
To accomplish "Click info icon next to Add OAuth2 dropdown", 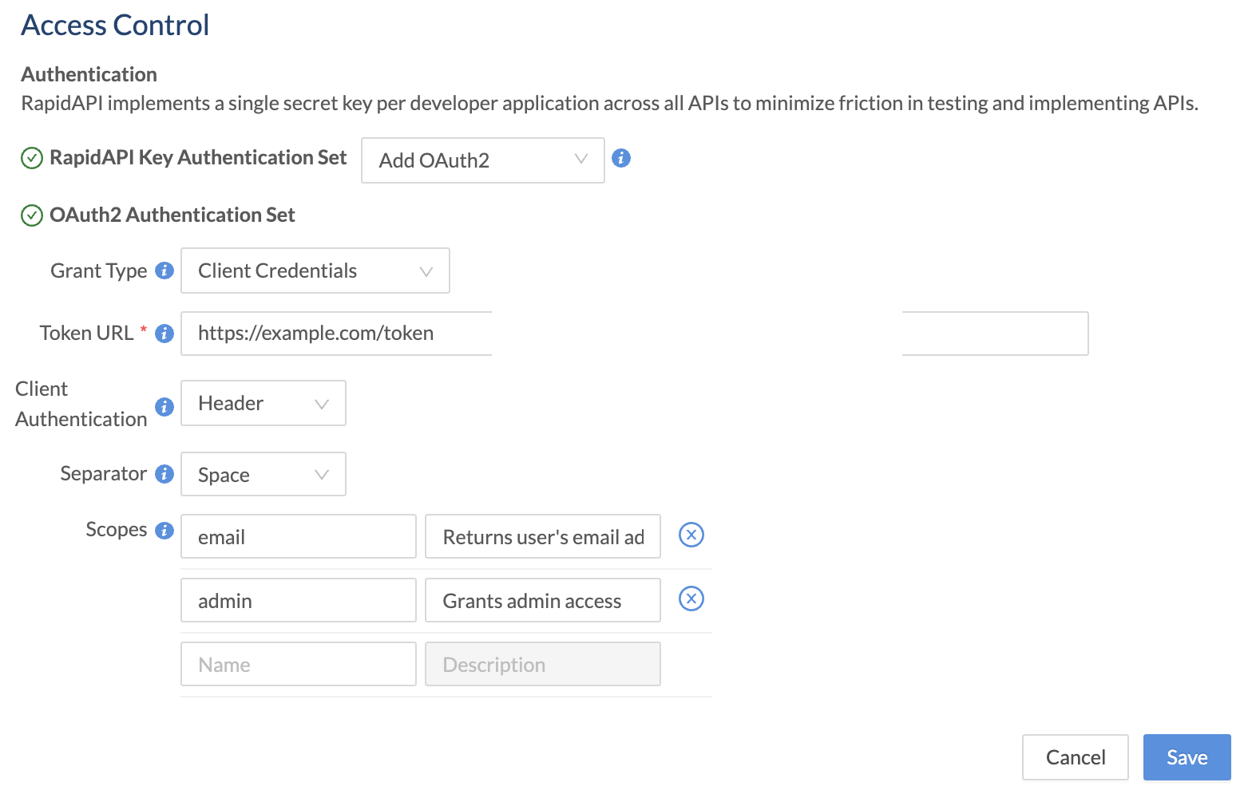I will point(621,158).
